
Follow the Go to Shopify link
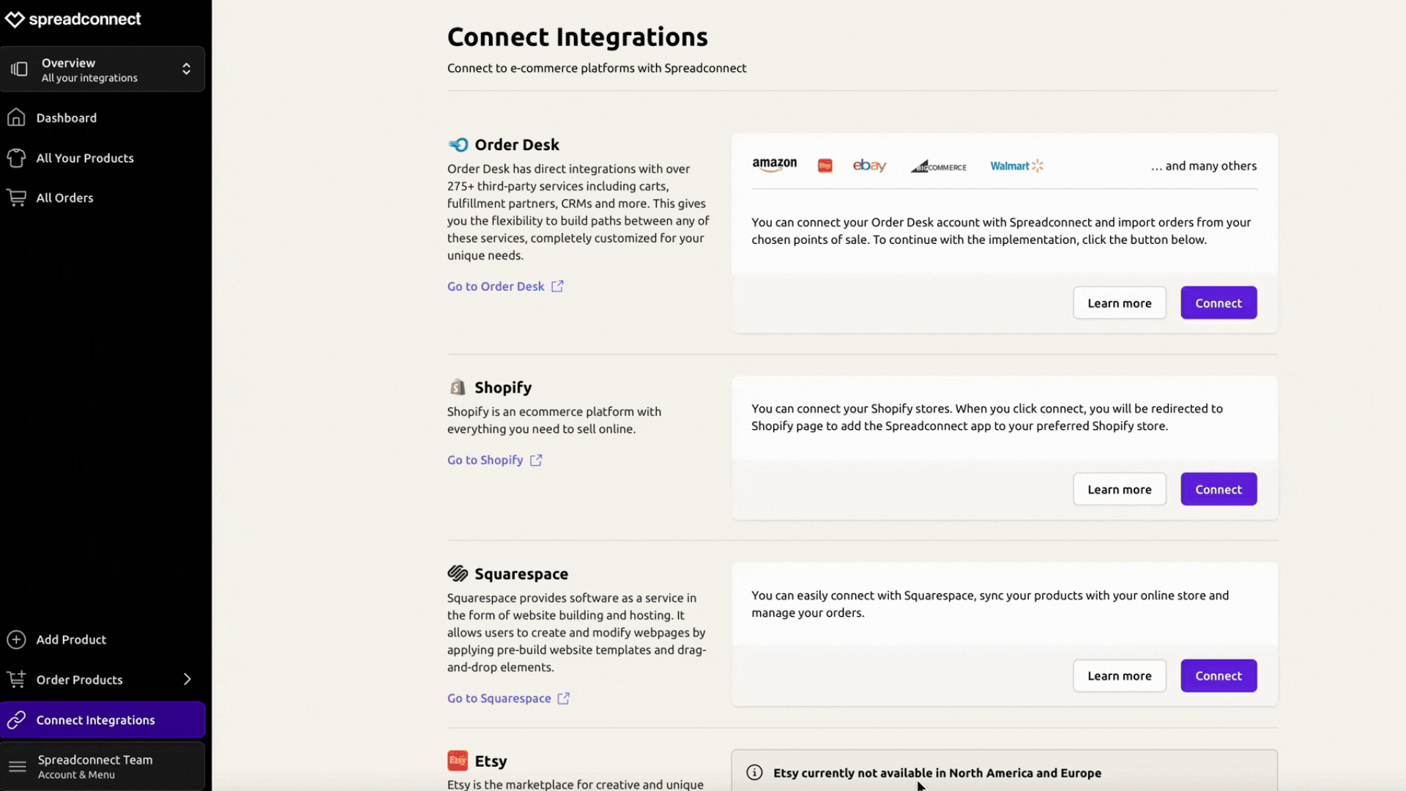tap(485, 460)
